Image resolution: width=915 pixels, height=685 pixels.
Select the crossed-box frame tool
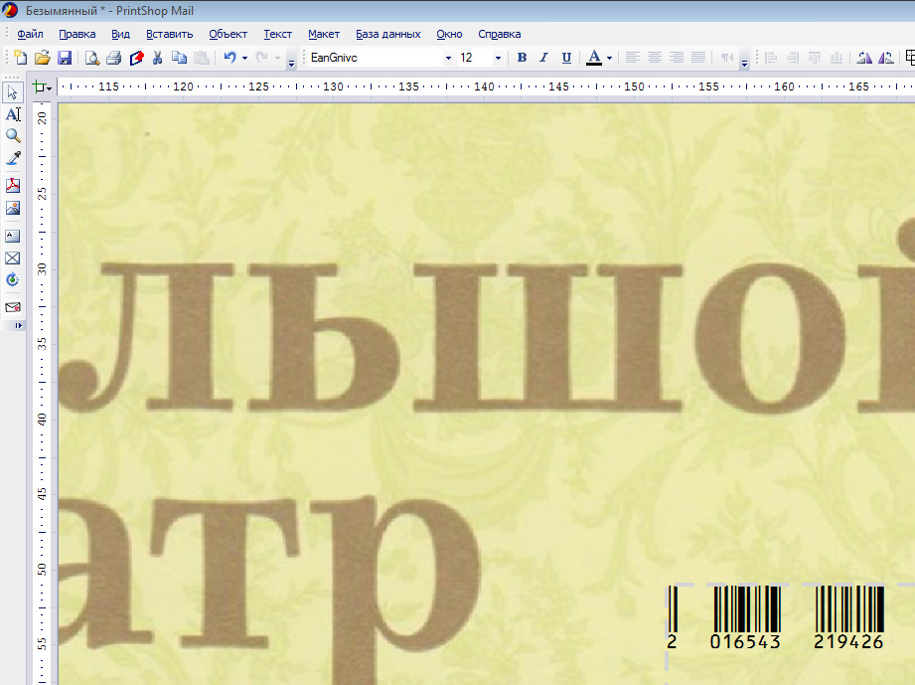pos(13,258)
